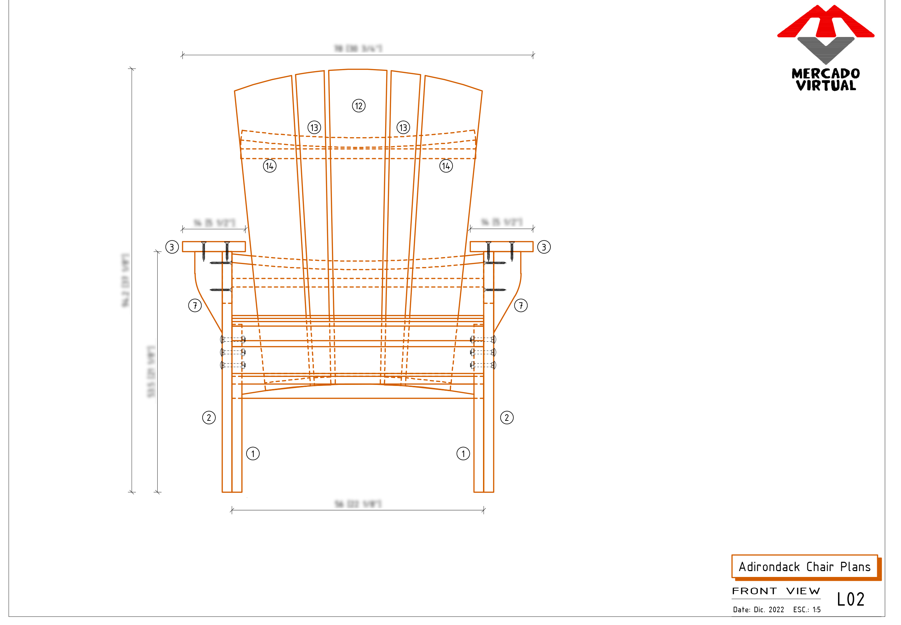Select left bracket callout number 7
This screenshot has height=625, width=901.
tap(195, 305)
